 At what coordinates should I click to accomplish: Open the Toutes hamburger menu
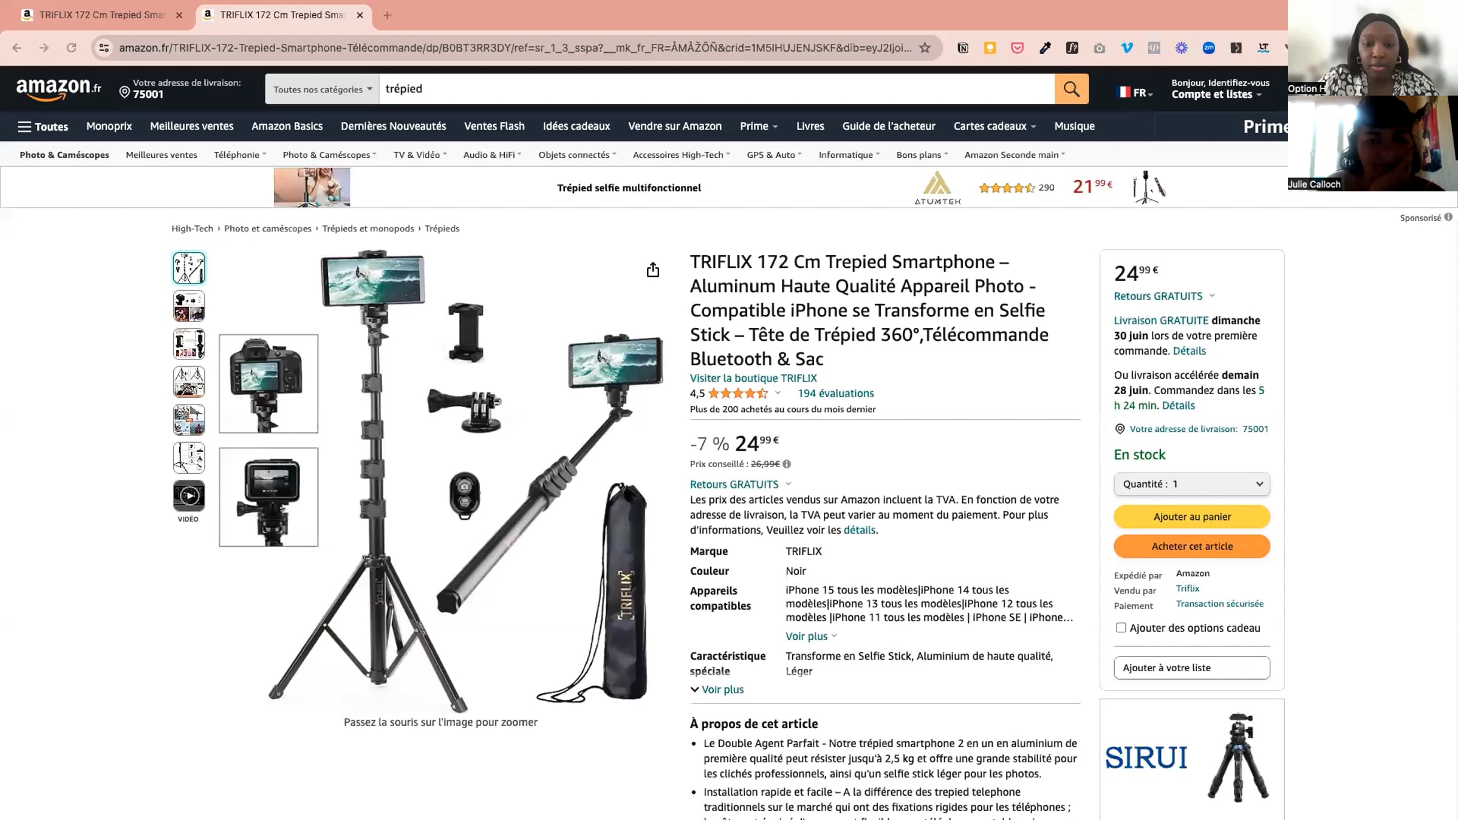tap(43, 126)
